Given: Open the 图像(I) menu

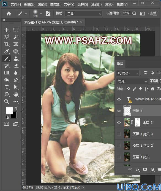Looking at the screenshot, I should 42,4.
